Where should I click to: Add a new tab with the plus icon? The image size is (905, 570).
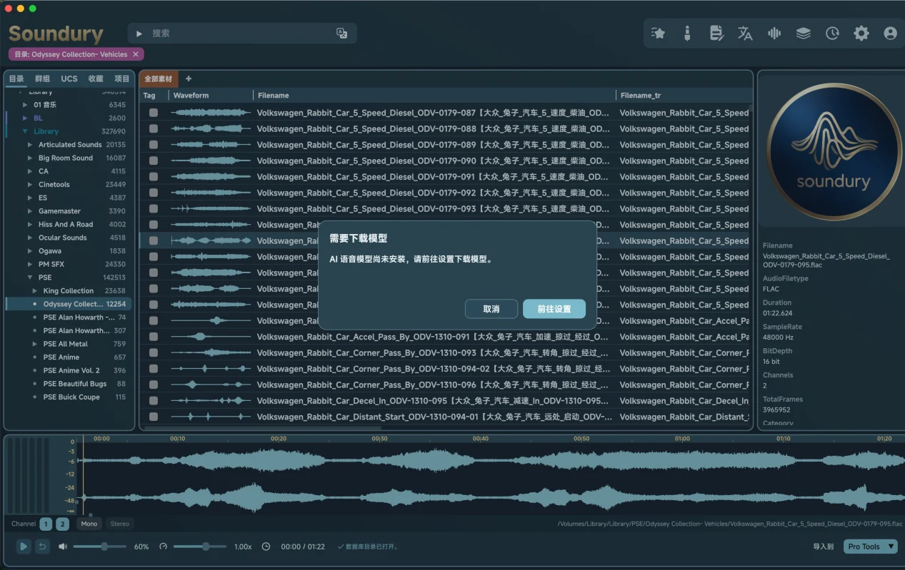(189, 78)
